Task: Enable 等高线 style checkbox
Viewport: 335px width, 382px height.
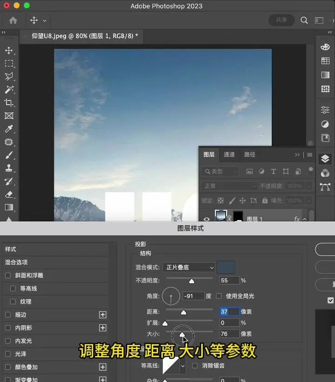Action: pos(13,288)
